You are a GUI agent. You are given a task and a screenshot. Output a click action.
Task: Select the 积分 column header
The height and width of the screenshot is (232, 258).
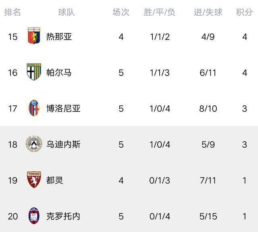click(244, 12)
